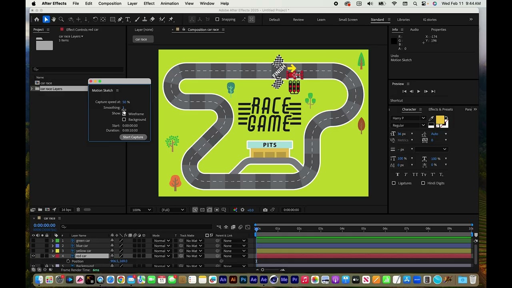Select the Clone Stamp tool

point(145,19)
